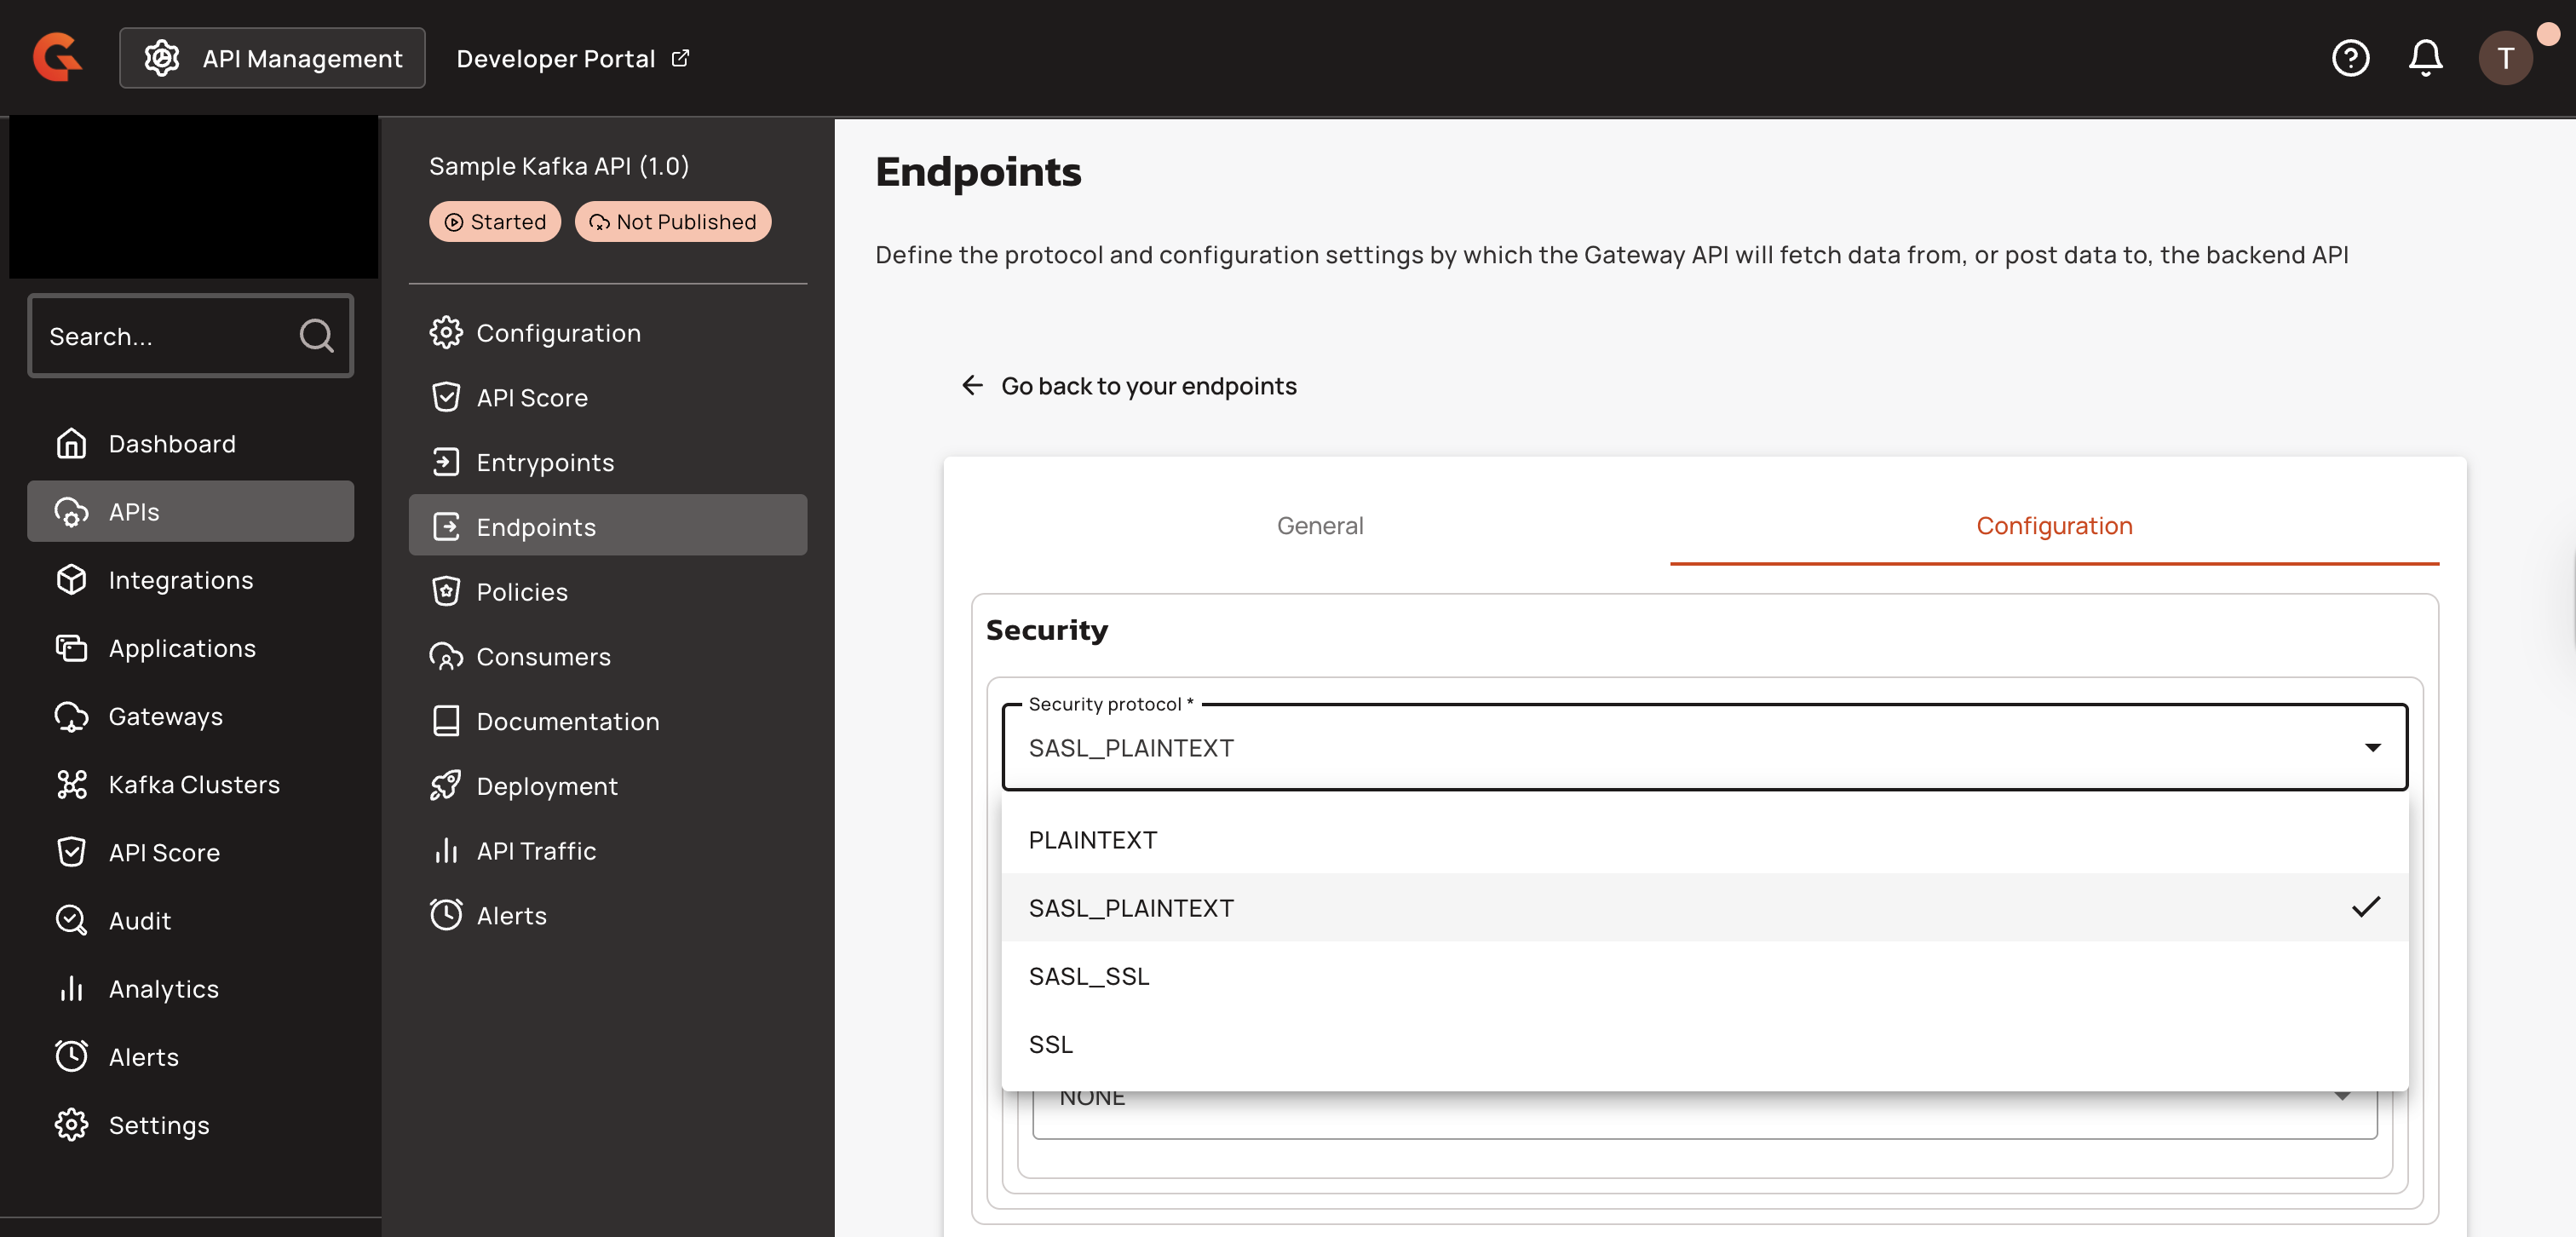
Task: Open Kafka Clusters from sidebar
Action: point(193,785)
